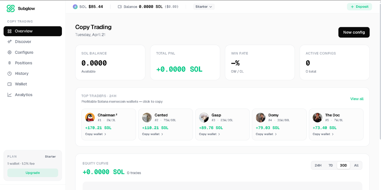Click arrow next to The Doc's Copy wallet

click(x=333, y=134)
